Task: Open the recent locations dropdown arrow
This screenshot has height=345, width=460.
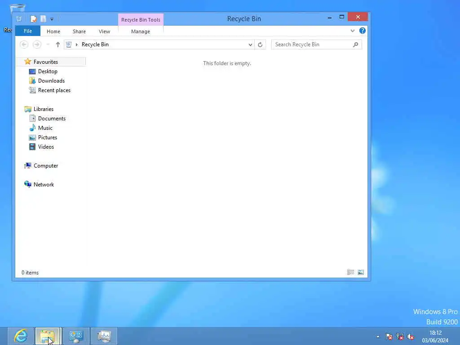Action: coord(48,44)
